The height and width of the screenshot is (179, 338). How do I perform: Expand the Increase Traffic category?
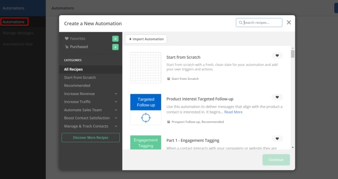pos(116,102)
